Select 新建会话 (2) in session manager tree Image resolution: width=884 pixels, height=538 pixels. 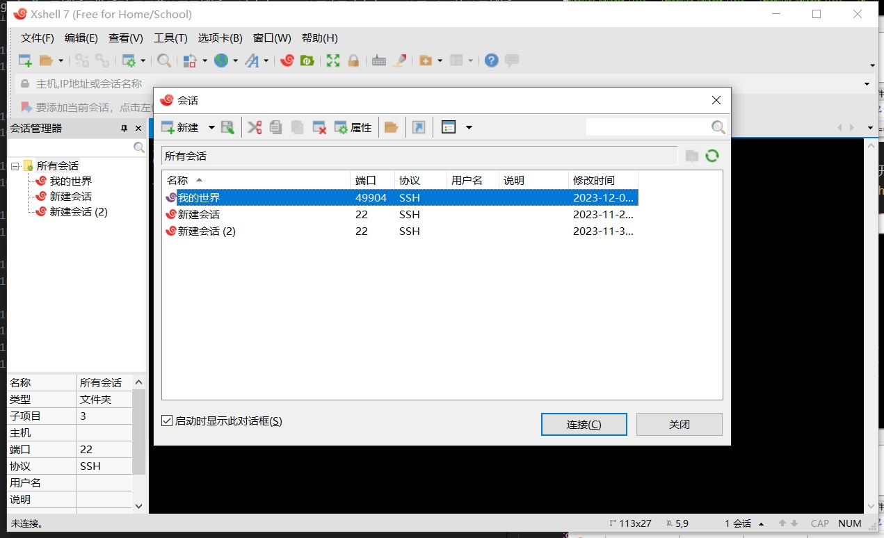79,212
